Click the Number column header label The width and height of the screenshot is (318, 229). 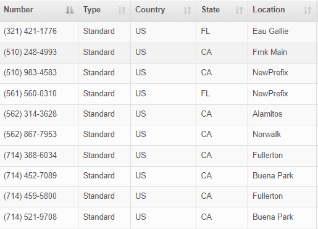[19, 10]
